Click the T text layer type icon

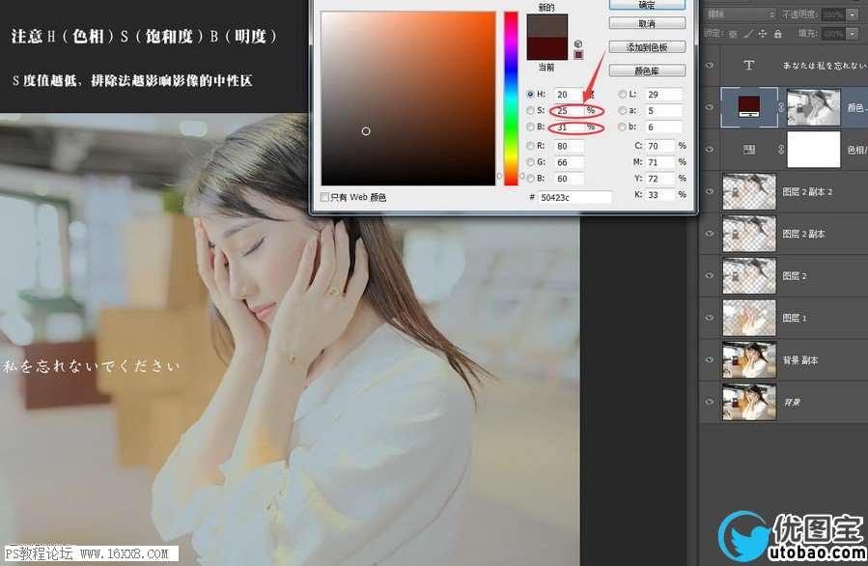[749, 66]
